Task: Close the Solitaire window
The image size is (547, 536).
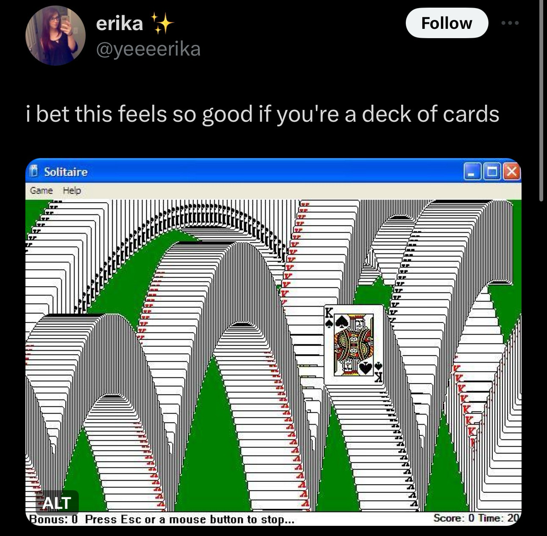Action: [512, 172]
